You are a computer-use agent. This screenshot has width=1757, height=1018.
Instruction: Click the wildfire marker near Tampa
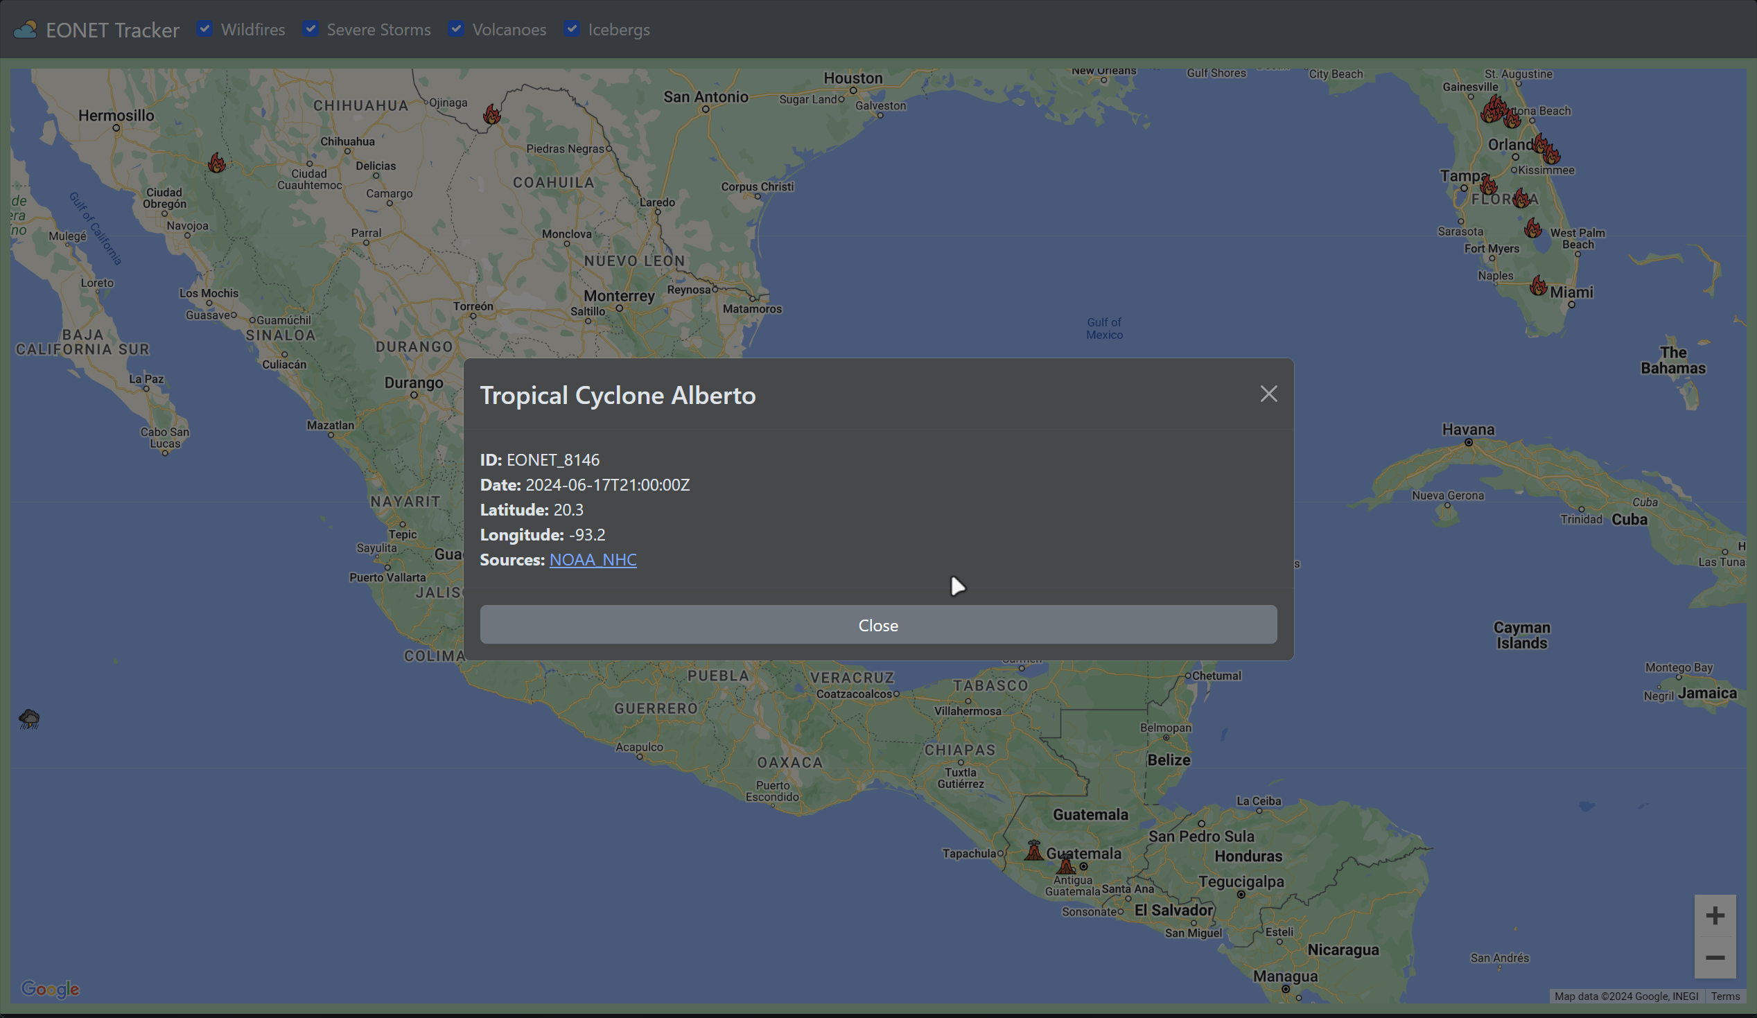pos(1489,185)
